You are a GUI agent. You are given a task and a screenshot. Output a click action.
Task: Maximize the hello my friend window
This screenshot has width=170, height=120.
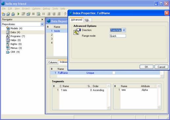(161, 4)
